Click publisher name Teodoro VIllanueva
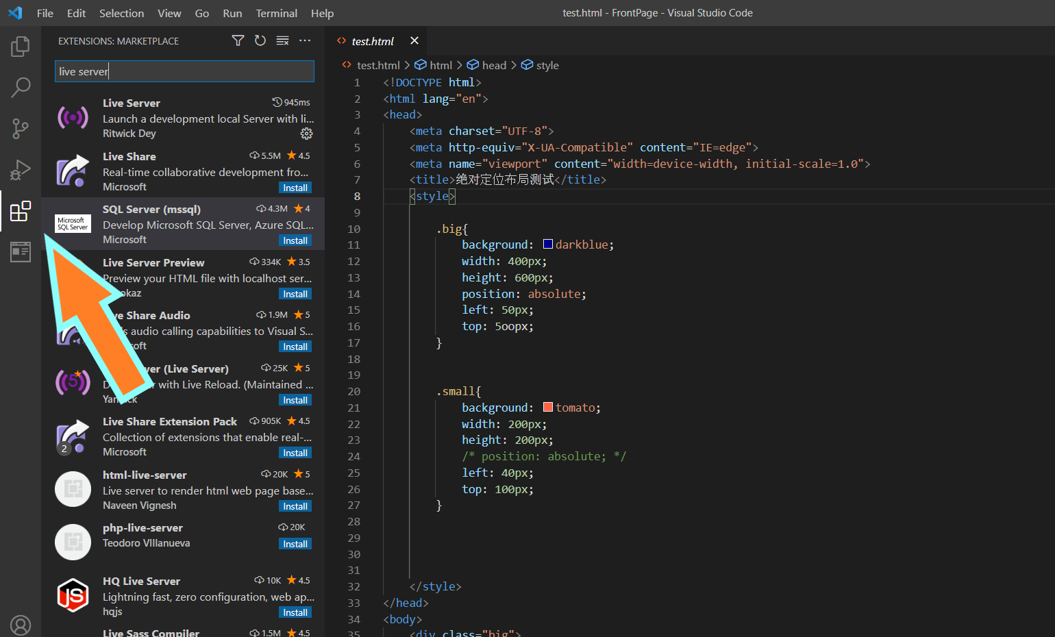 147,543
